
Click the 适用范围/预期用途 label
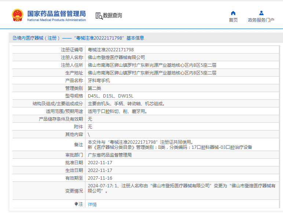(x=65, y=111)
